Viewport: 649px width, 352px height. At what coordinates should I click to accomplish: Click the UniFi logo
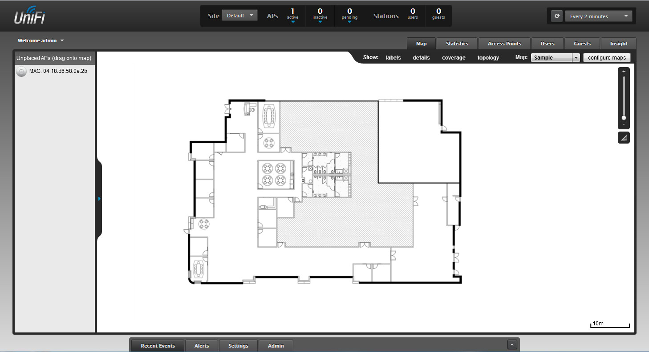[29, 16]
